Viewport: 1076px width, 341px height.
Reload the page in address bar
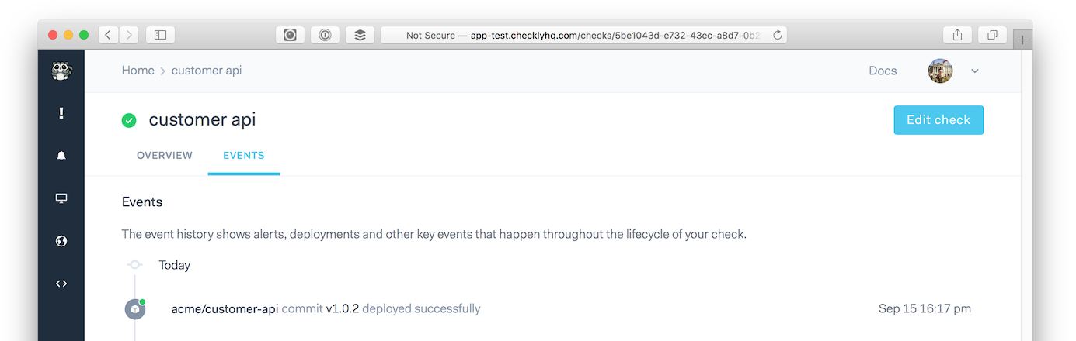(777, 35)
